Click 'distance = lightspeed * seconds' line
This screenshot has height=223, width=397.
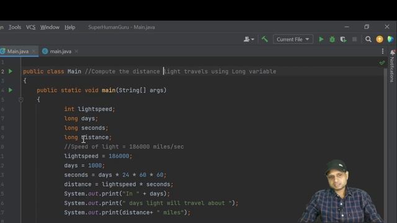coord(118,184)
